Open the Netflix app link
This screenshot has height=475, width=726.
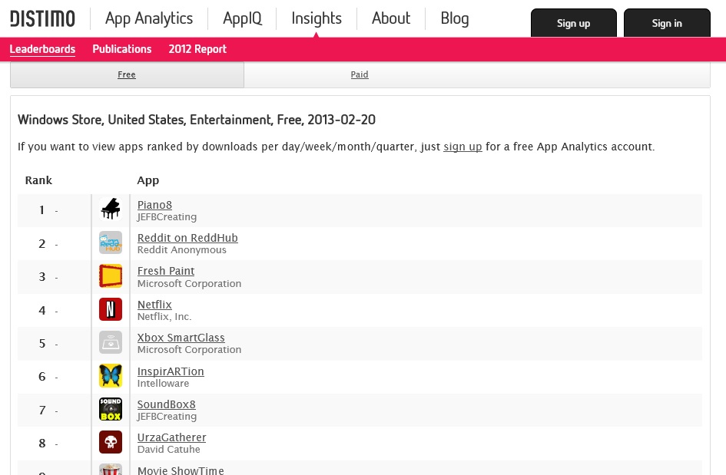pos(154,305)
